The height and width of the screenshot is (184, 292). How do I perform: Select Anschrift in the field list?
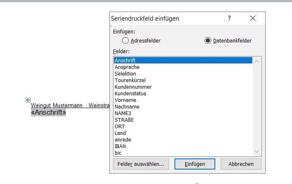pyautogui.click(x=125, y=60)
